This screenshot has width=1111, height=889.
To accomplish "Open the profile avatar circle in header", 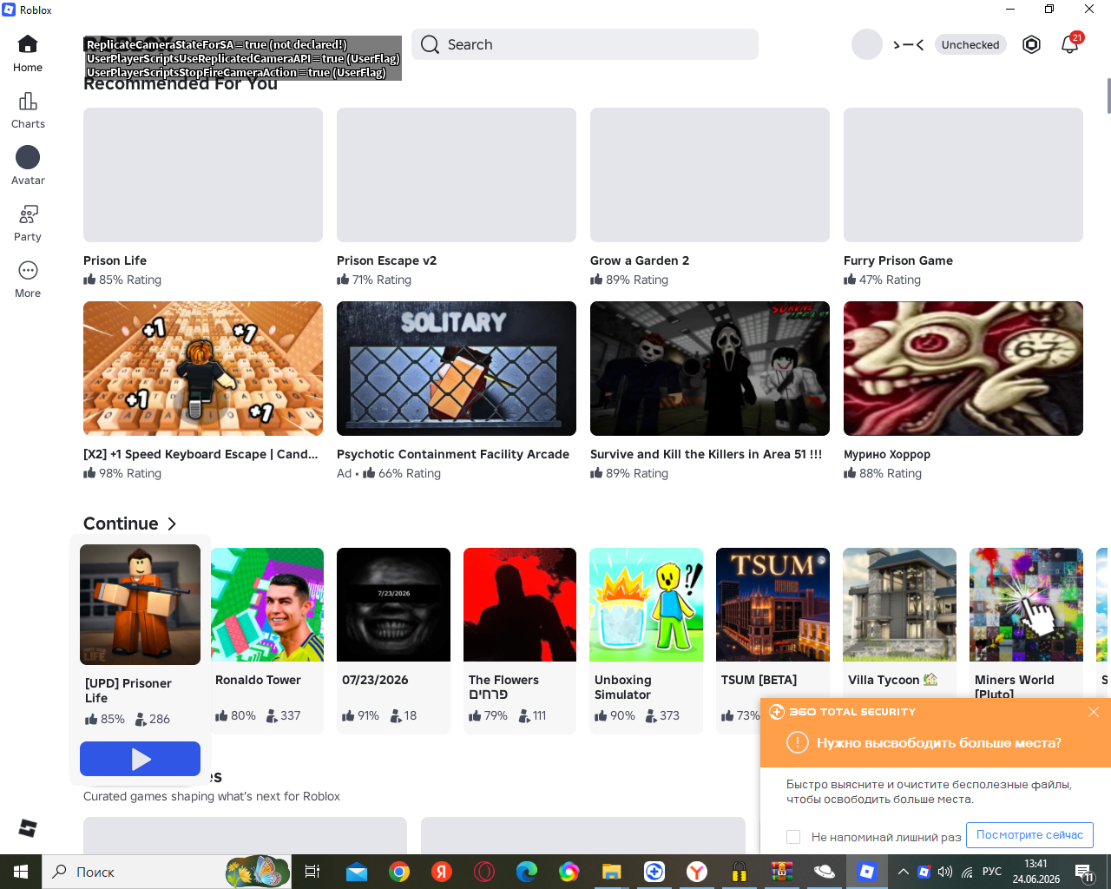I will 866,44.
